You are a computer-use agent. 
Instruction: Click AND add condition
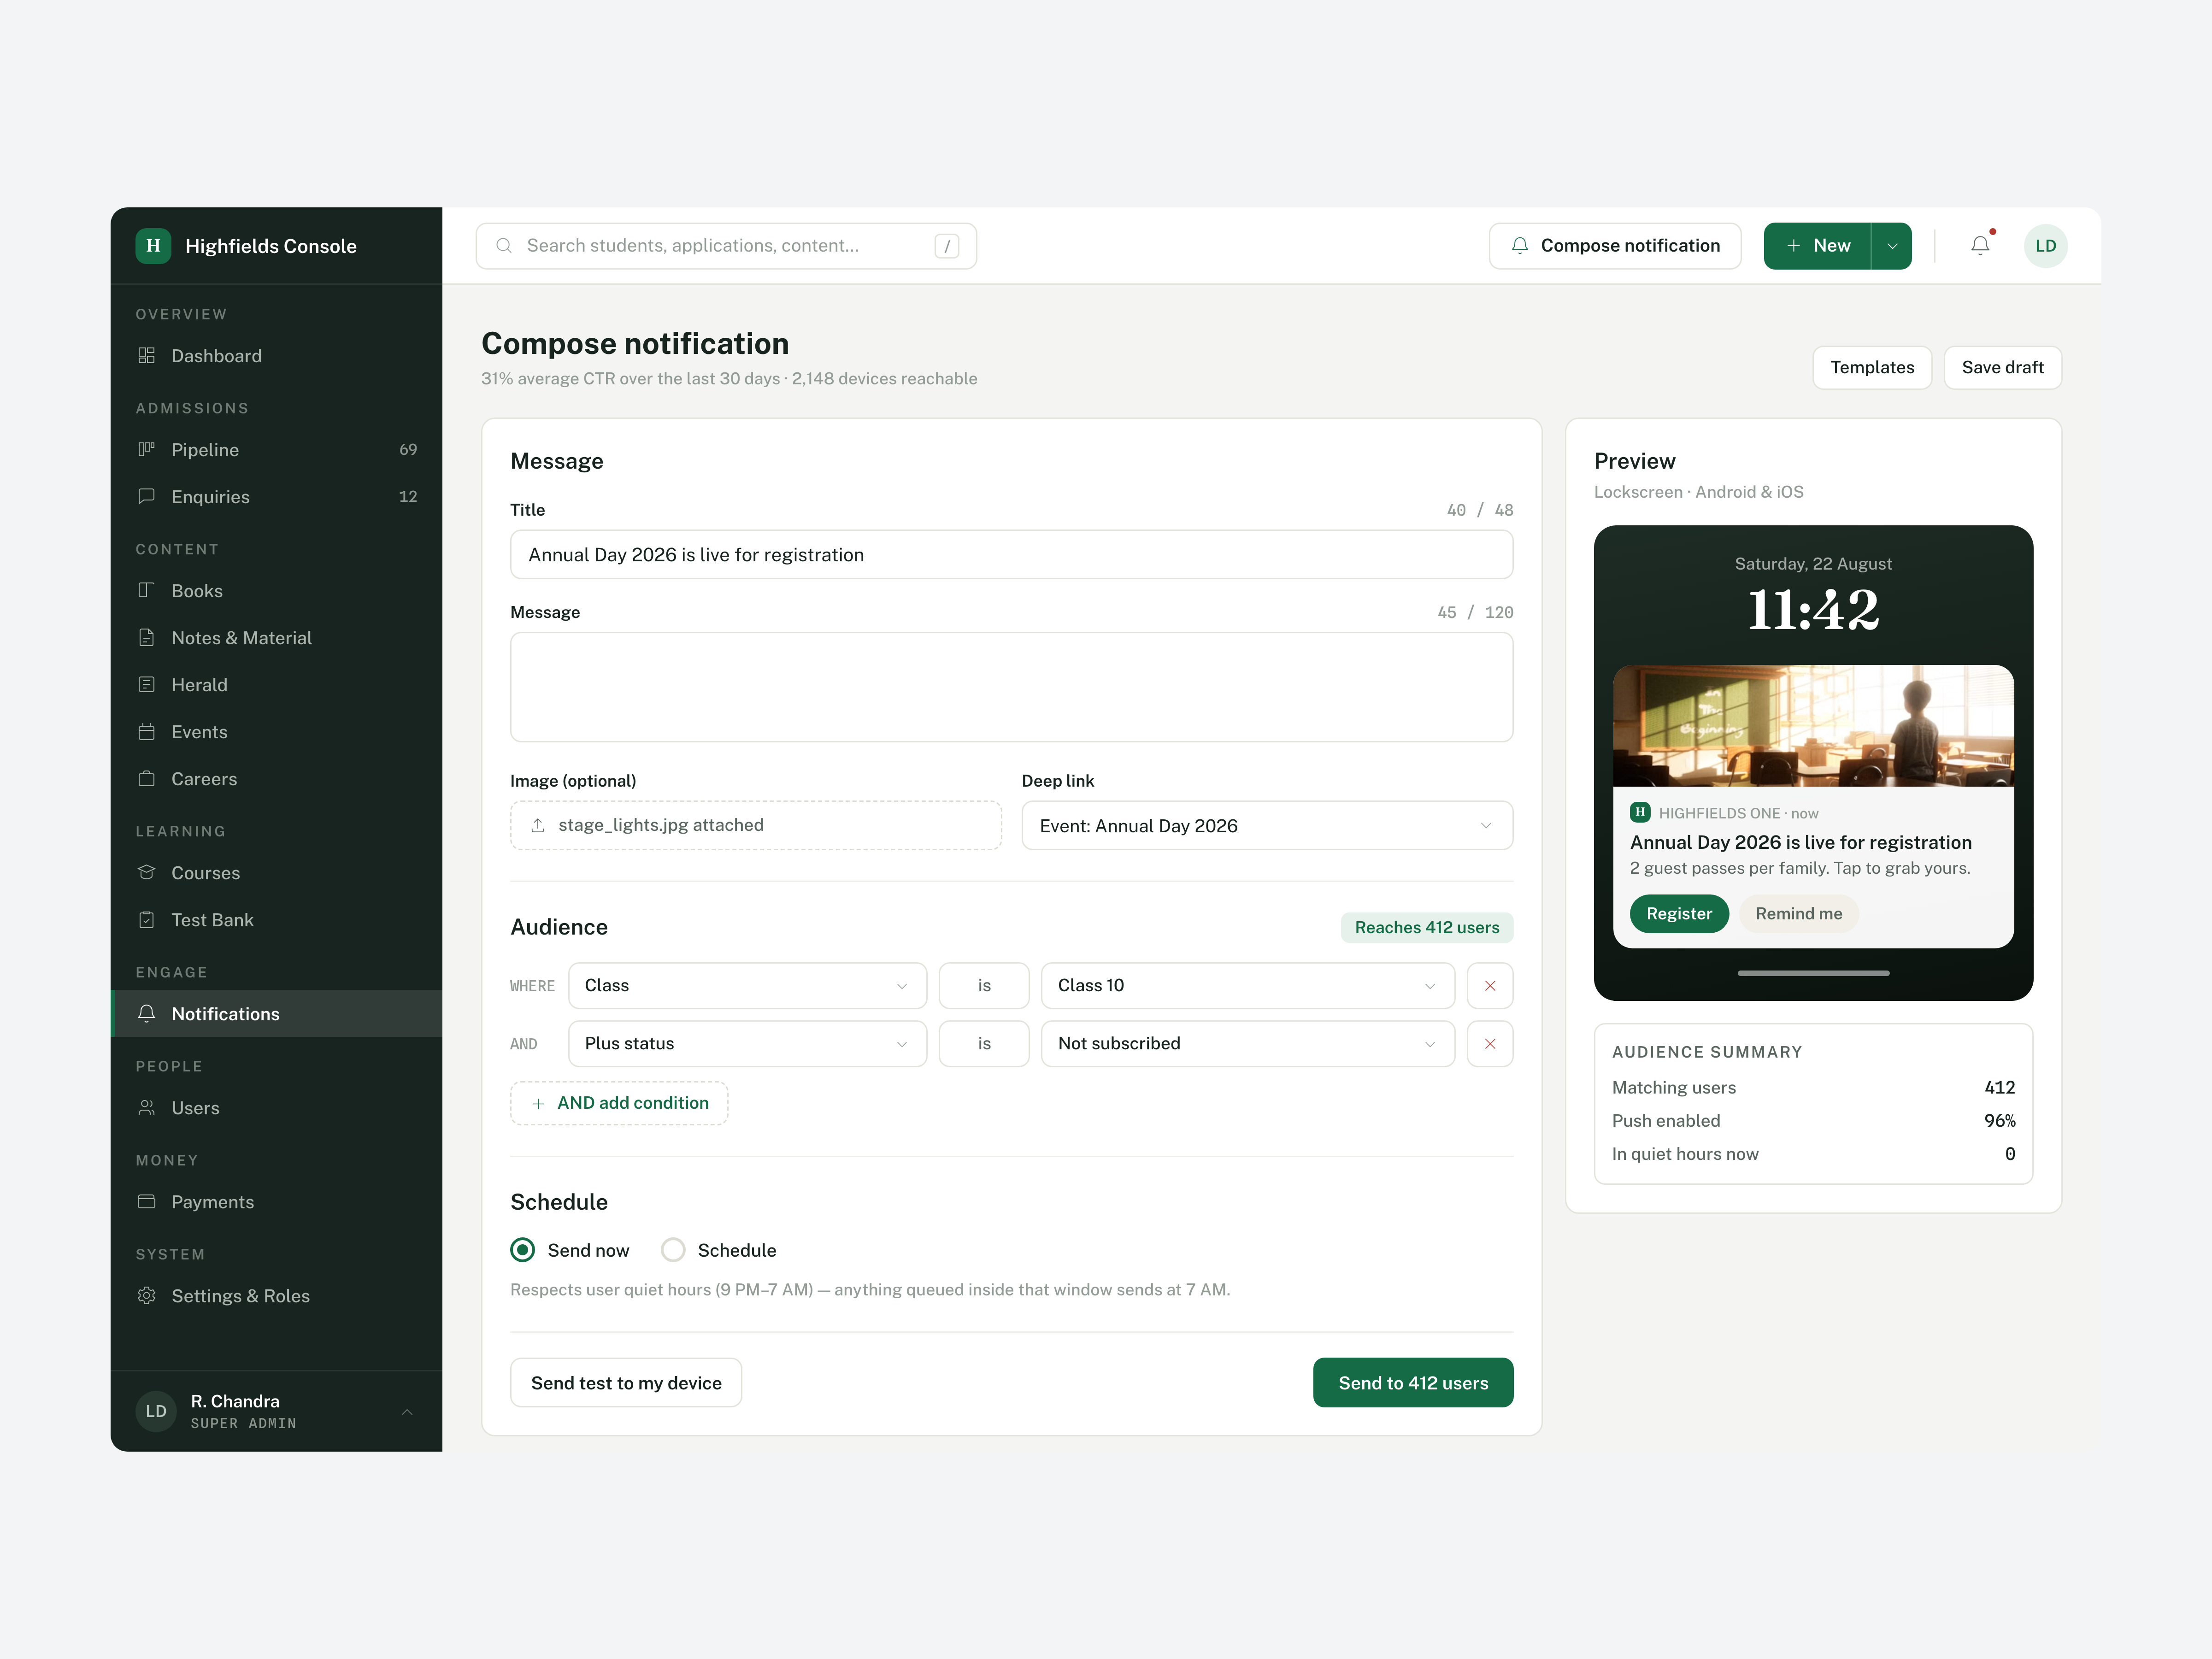pyautogui.click(x=619, y=1103)
